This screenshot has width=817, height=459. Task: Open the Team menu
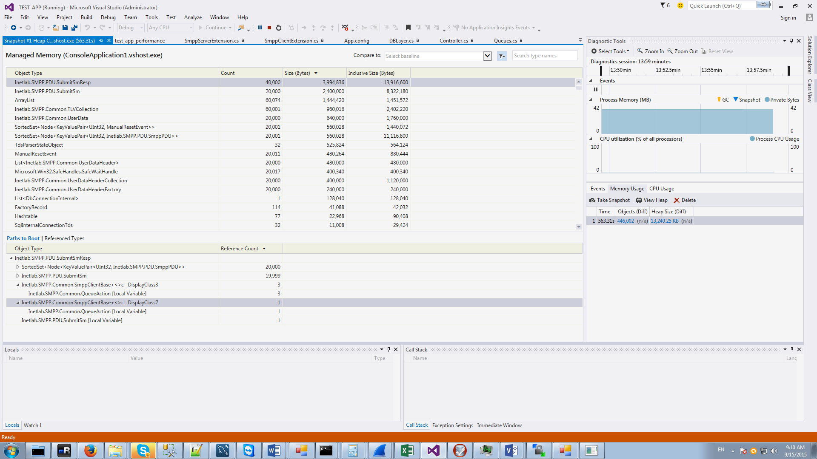point(131,17)
